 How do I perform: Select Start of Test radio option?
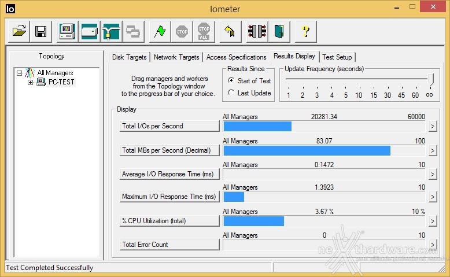231,80
